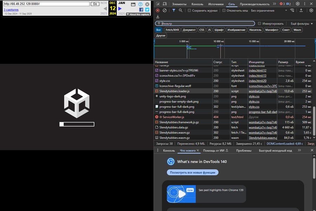
Task: Click the Wayback calendar view icon
Action: (133, 5)
